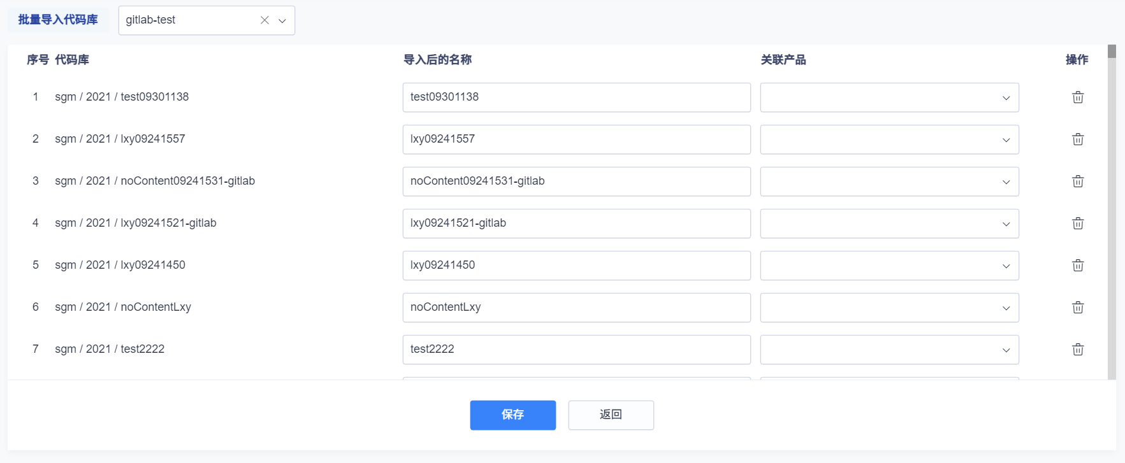The width and height of the screenshot is (1125, 463).
Task: Expand the gitlab-test source dropdown
Action: click(282, 20)
